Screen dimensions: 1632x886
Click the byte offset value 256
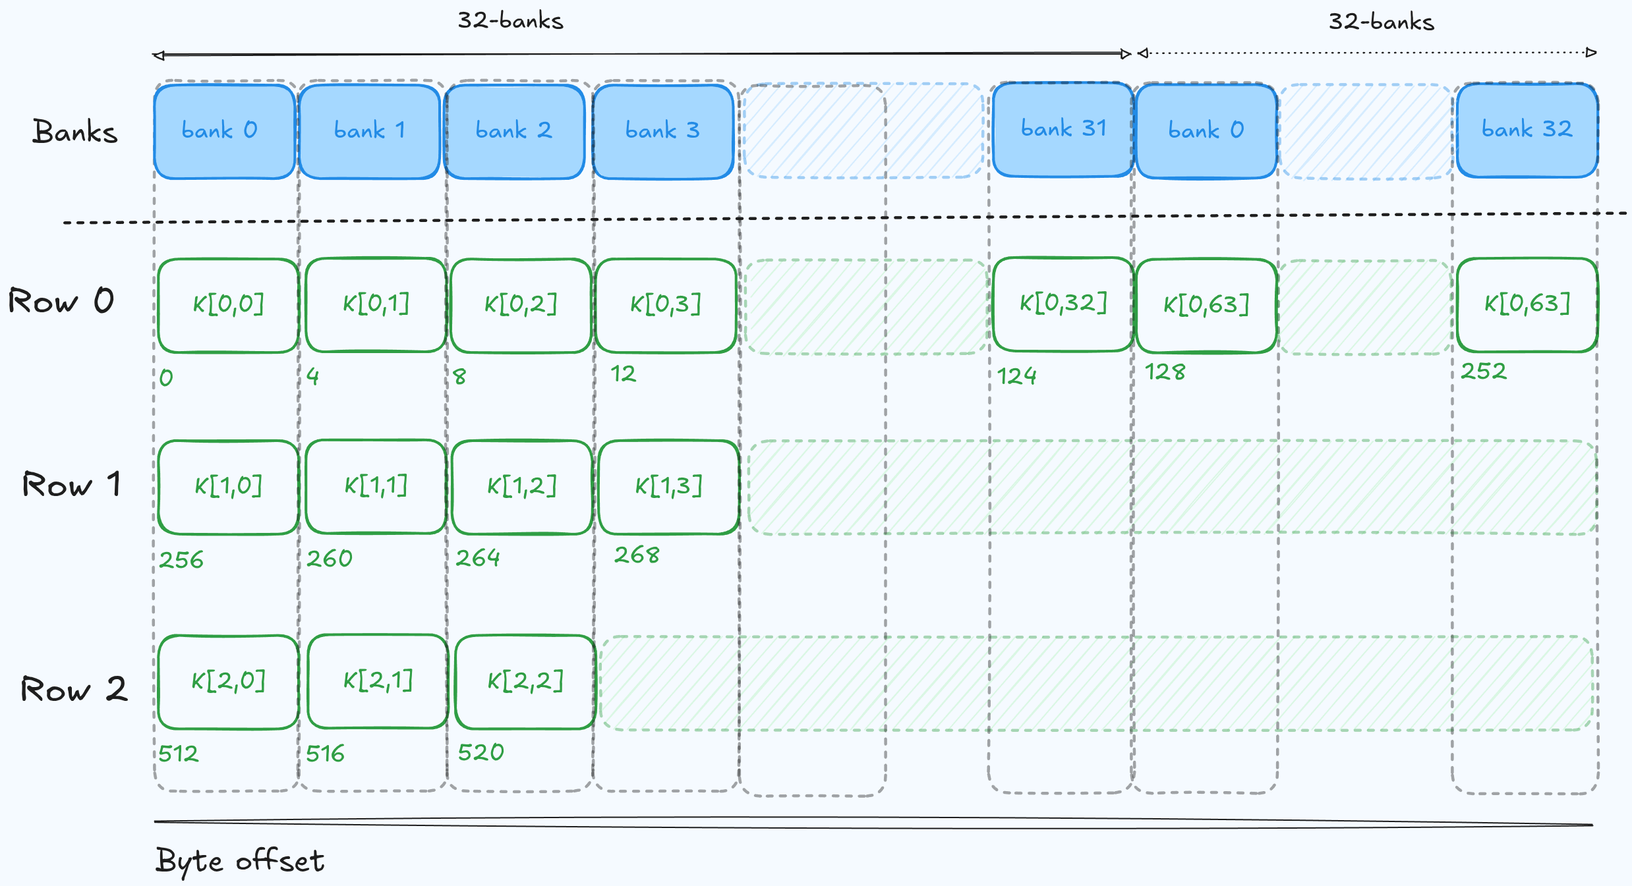coord(181,561)
